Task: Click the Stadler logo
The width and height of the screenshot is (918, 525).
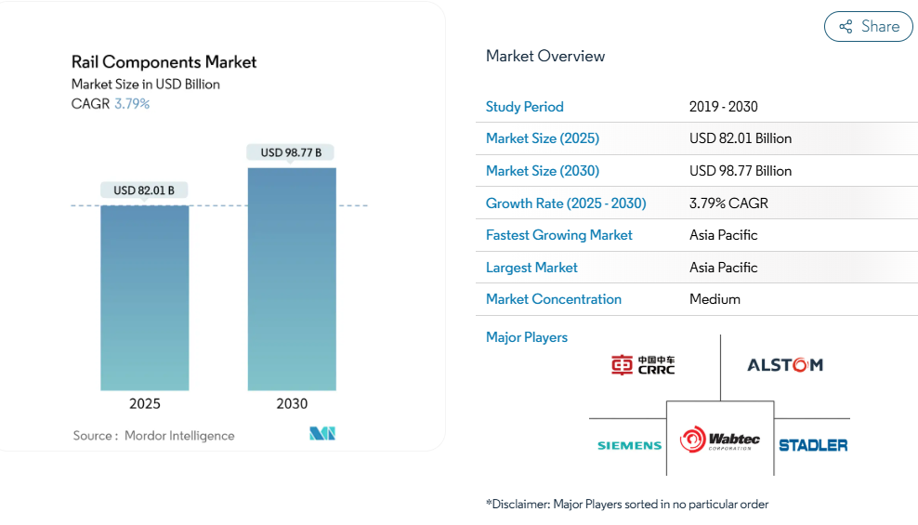Action: pyautogui.click(x=813, y=445)
